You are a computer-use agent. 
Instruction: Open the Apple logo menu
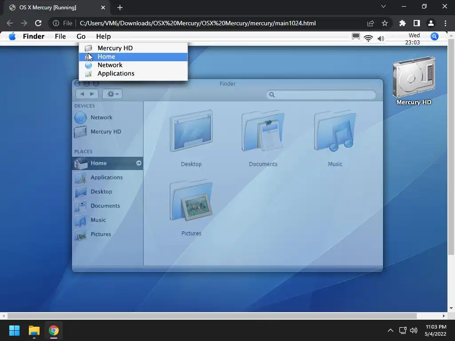click(x=12, y=36)
